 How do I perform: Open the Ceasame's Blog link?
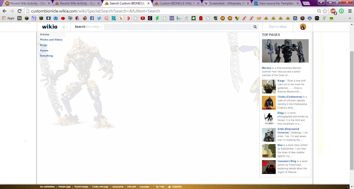tap(287, 161)
